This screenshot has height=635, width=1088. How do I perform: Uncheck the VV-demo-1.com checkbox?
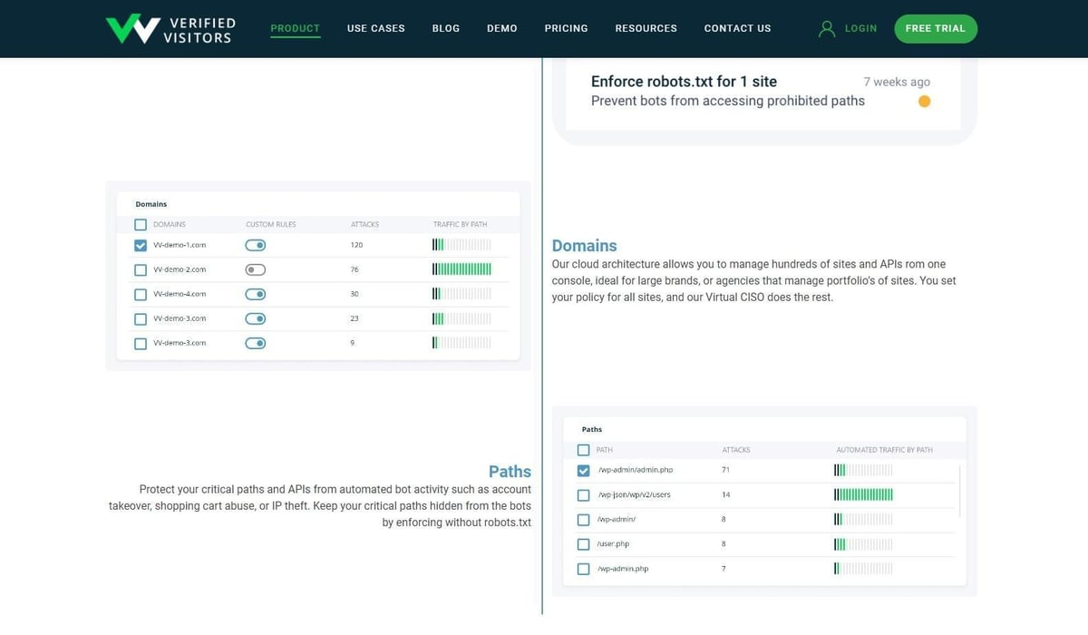pyautogui.click(x=141, y=245)
